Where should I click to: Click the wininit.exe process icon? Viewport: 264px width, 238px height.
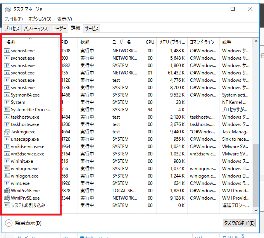[7, 161]
